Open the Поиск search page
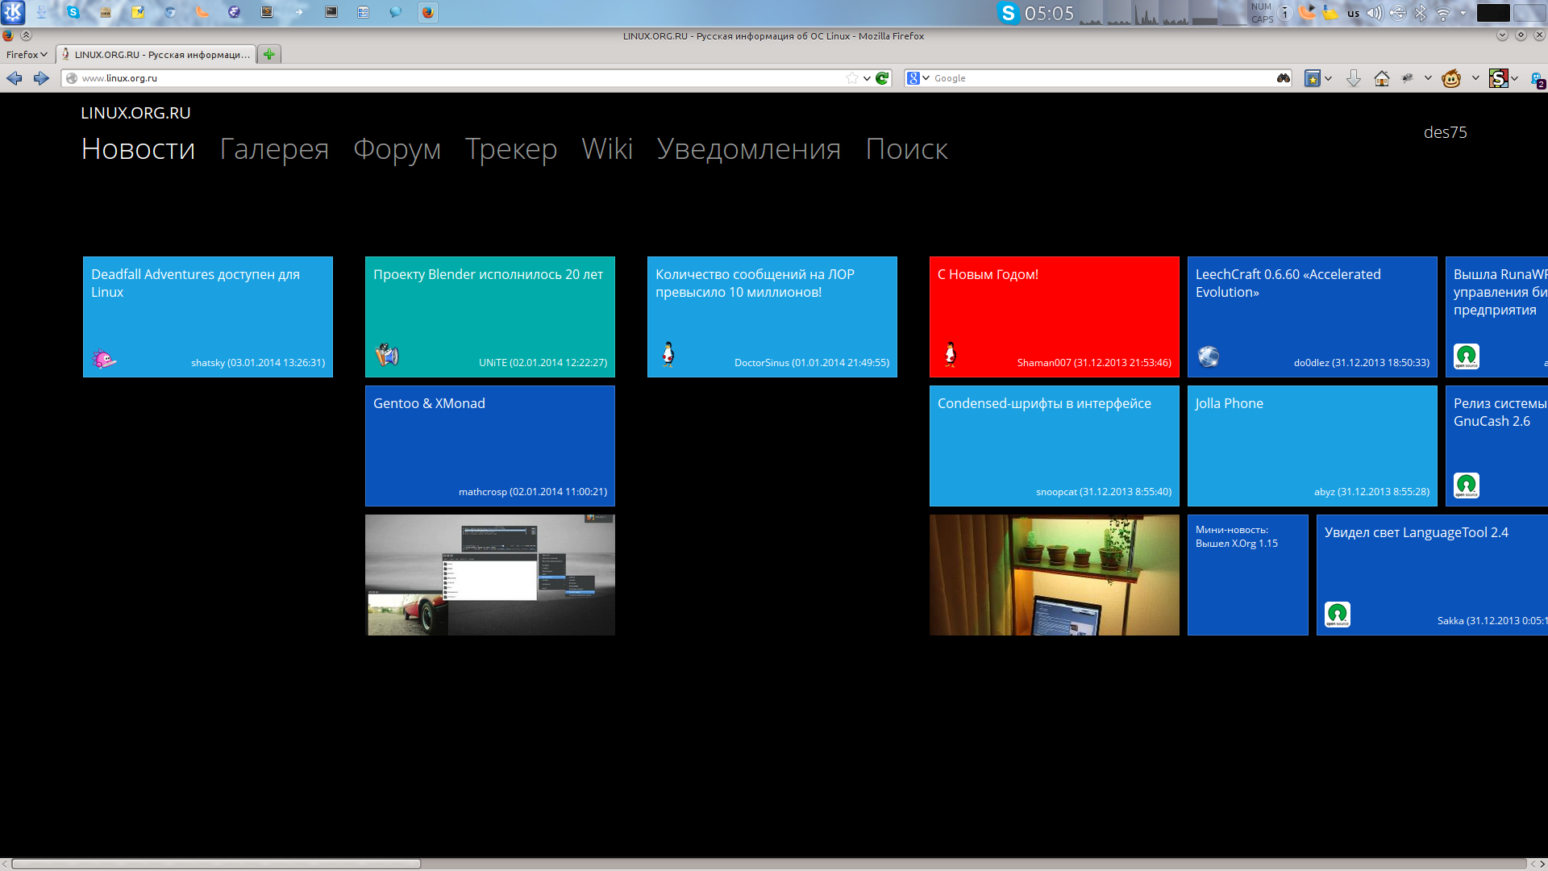This screenshot has width=1548, height=871. coord(906,149)
